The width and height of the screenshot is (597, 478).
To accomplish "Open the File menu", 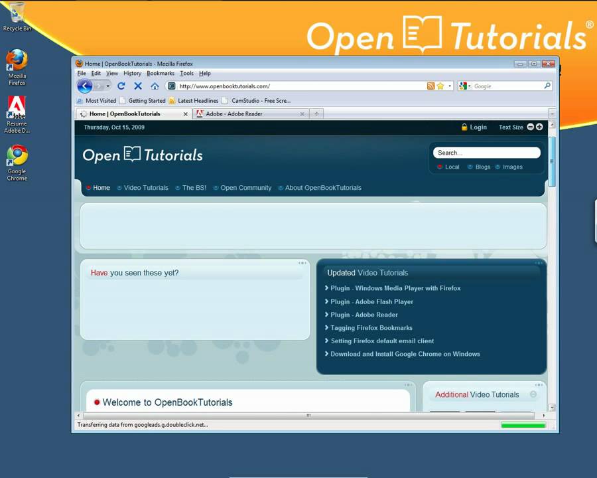I will [x=82, y=73].
